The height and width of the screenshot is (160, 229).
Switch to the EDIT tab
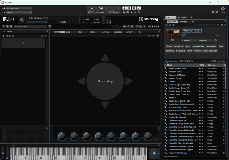(x=71, y=32)
